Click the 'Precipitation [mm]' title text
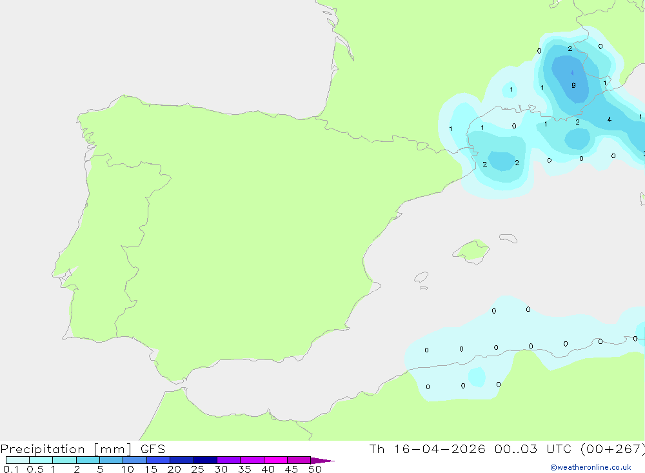The width and height of the screenshot is (645, 473). 66,449
